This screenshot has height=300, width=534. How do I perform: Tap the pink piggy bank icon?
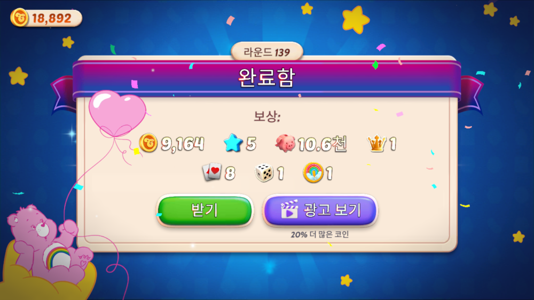click(x=285, y=143)
